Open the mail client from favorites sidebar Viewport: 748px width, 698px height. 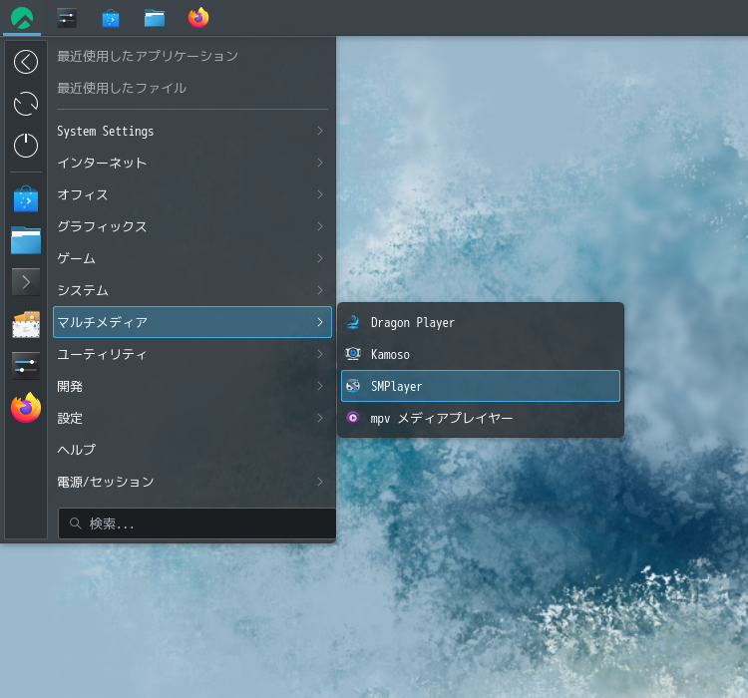point(26,324)
